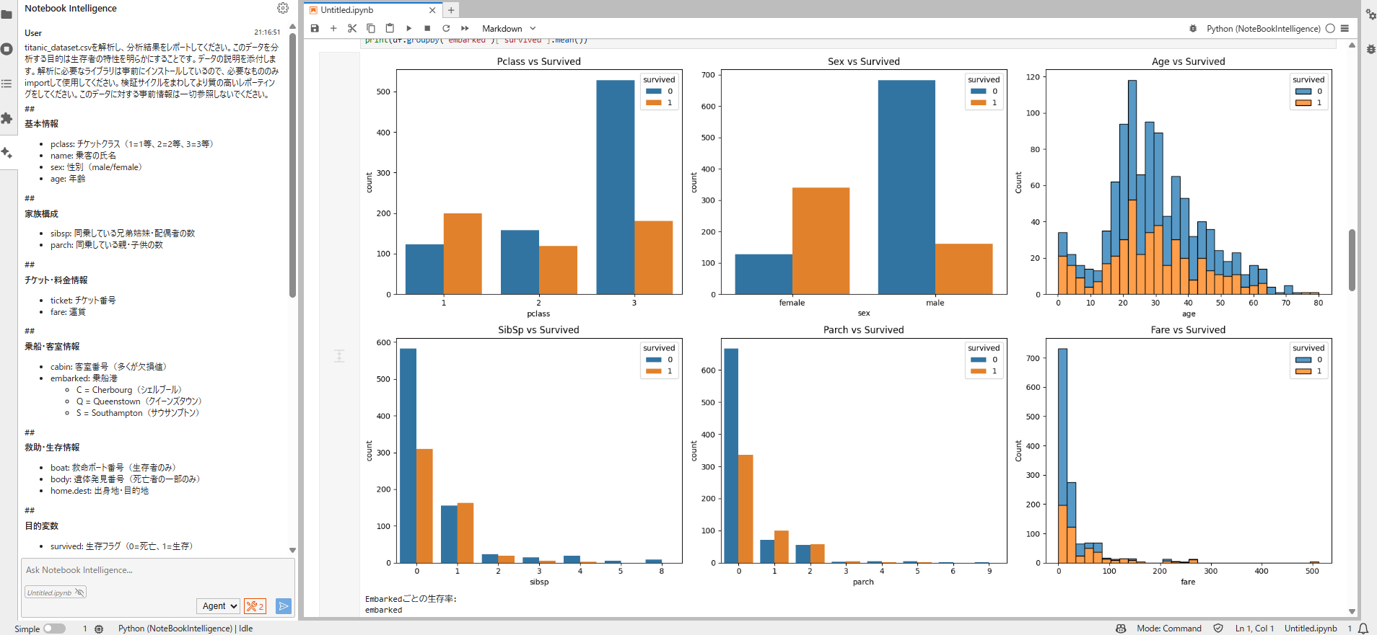The height and width of the screenshot is (635, 1377).
Task: Close the Untitled.ipynb tab
Action: pyautogui.click(x=432, y=10)
